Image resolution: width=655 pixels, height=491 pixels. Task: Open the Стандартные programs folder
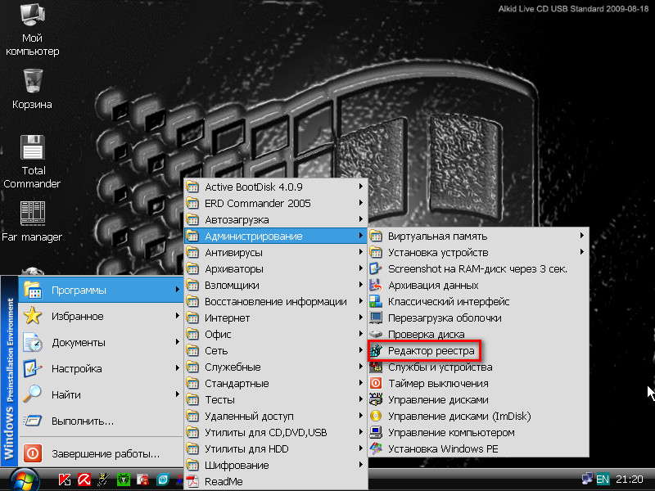point(276,383)
